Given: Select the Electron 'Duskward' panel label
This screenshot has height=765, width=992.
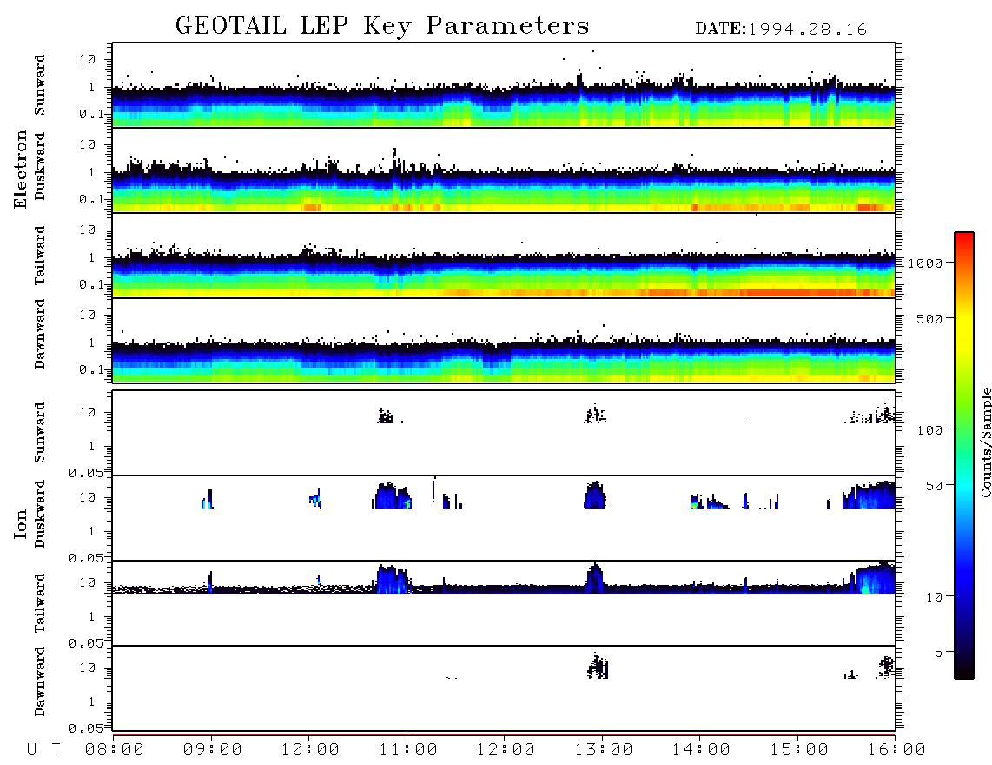Looking at the screenshot, I should pyautogui.click(x=40, y=166).
